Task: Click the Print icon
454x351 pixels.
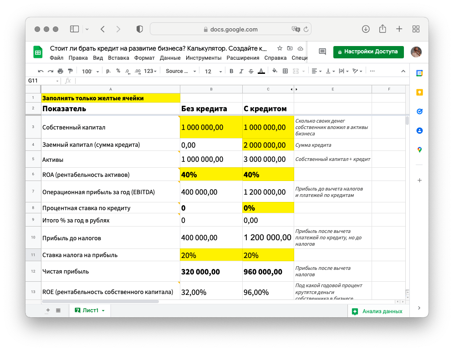Action: (x=60, y=71)
